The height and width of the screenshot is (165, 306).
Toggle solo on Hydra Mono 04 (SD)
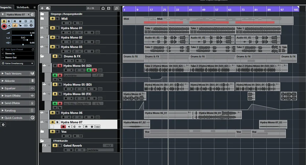pos(60,66)
